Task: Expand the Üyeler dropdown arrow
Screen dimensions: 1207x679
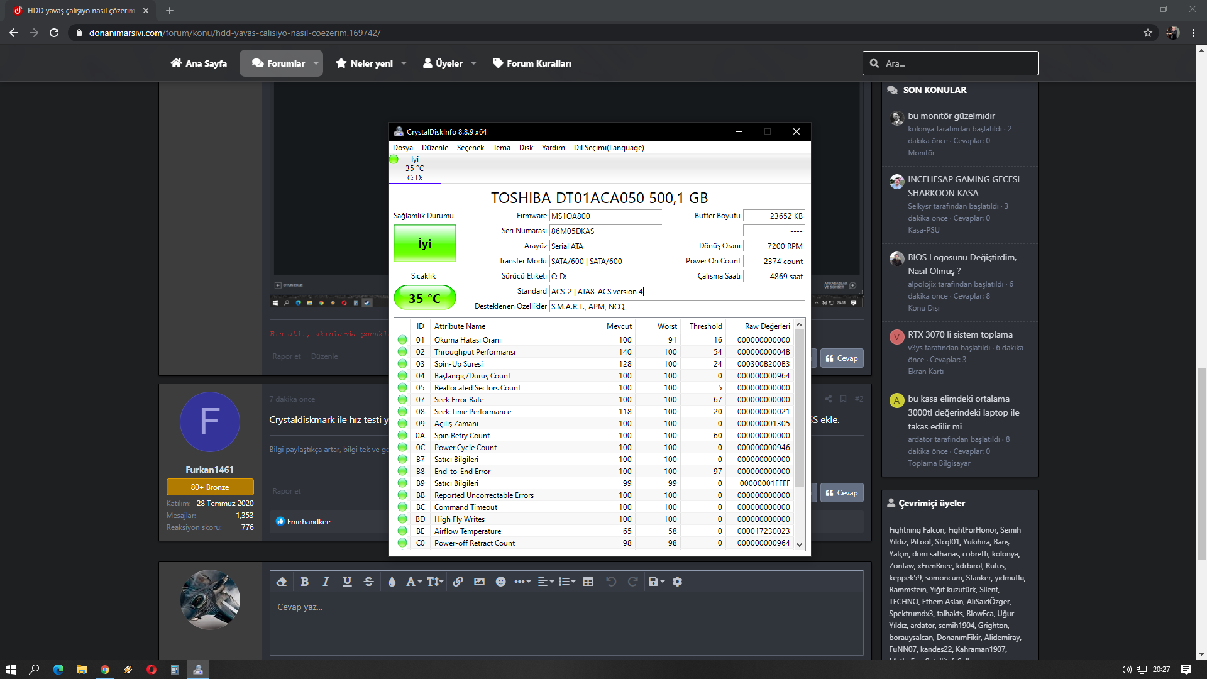Action: click(x=473, y=63)
